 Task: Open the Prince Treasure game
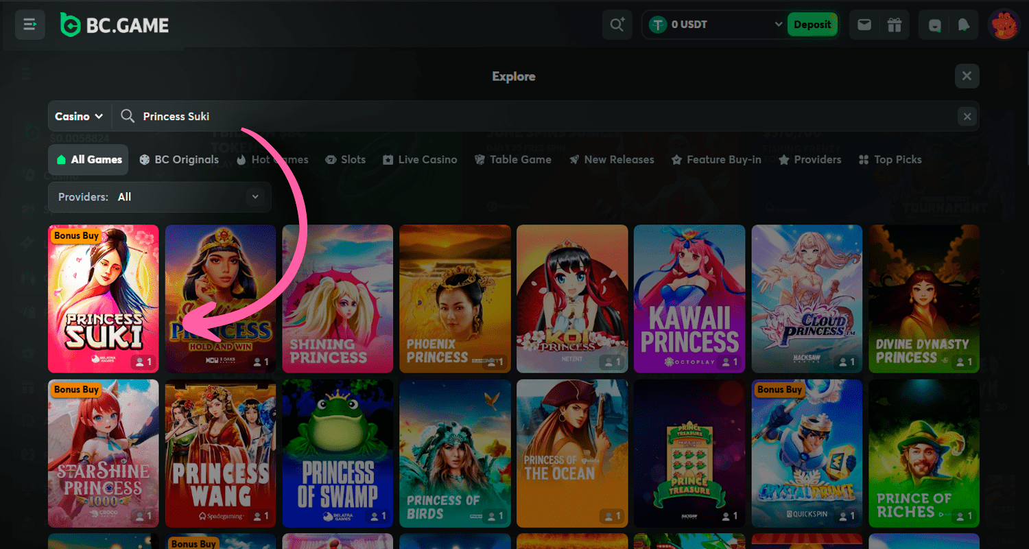(689, 453)
